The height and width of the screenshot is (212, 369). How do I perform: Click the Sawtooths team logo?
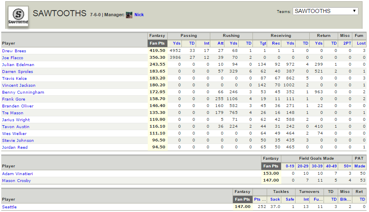[x=18, y=16]
